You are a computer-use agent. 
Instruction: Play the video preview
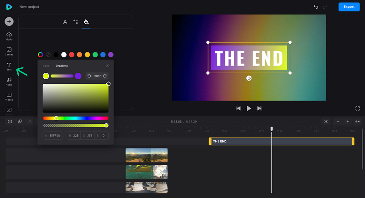click(249, 108)
